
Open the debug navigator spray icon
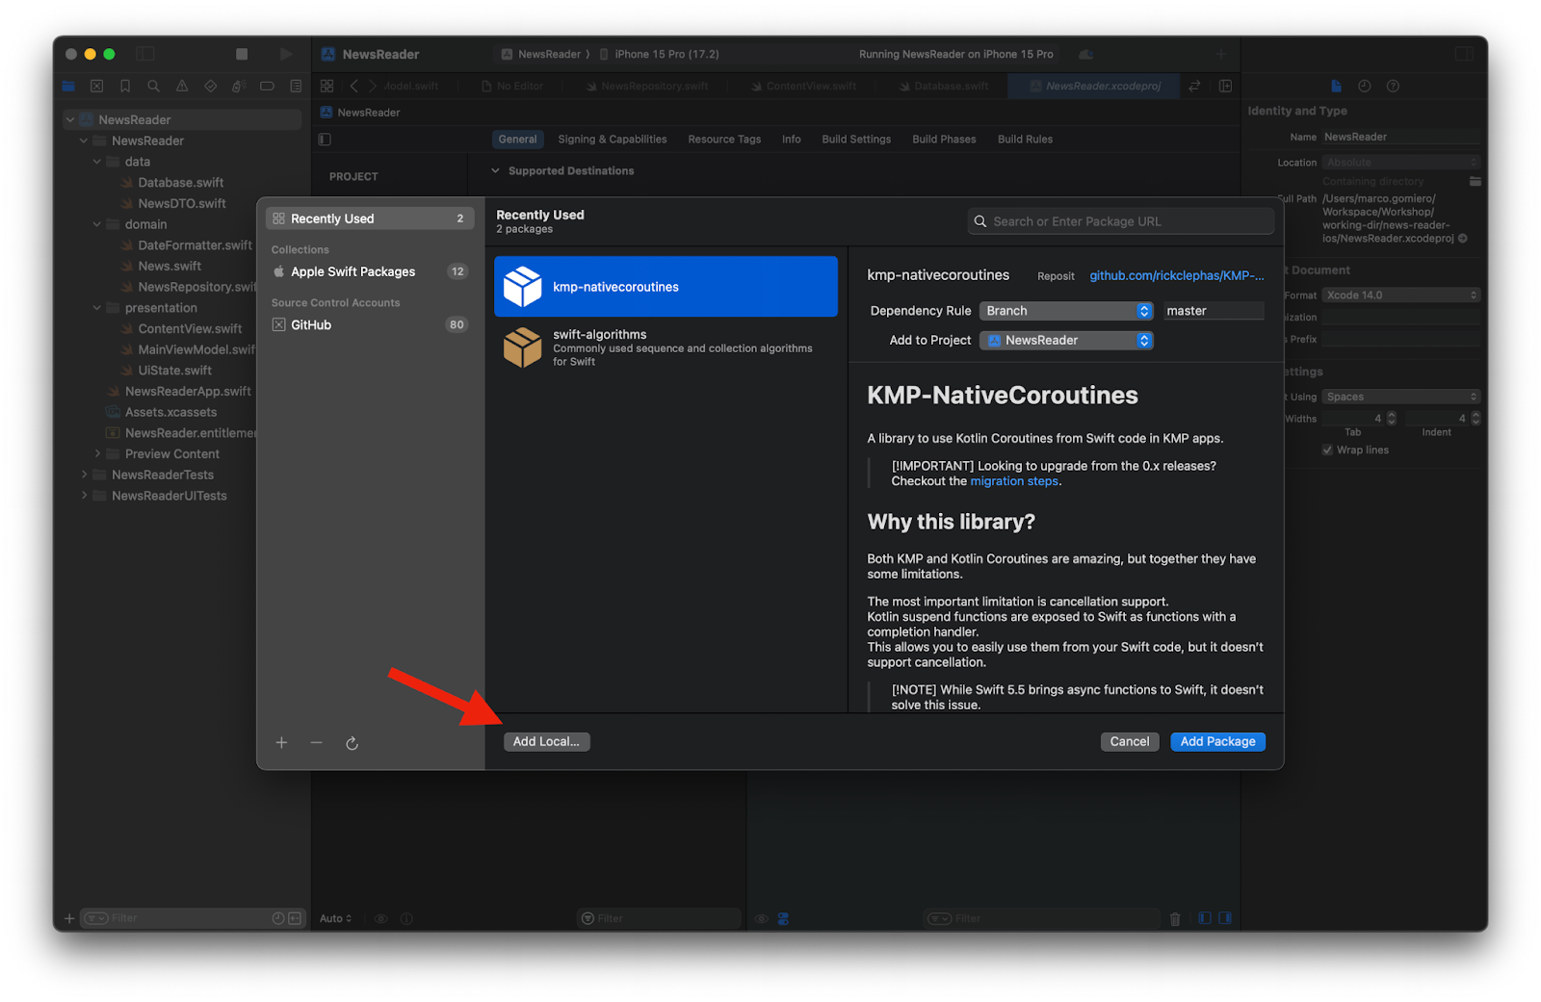(239, 86)
